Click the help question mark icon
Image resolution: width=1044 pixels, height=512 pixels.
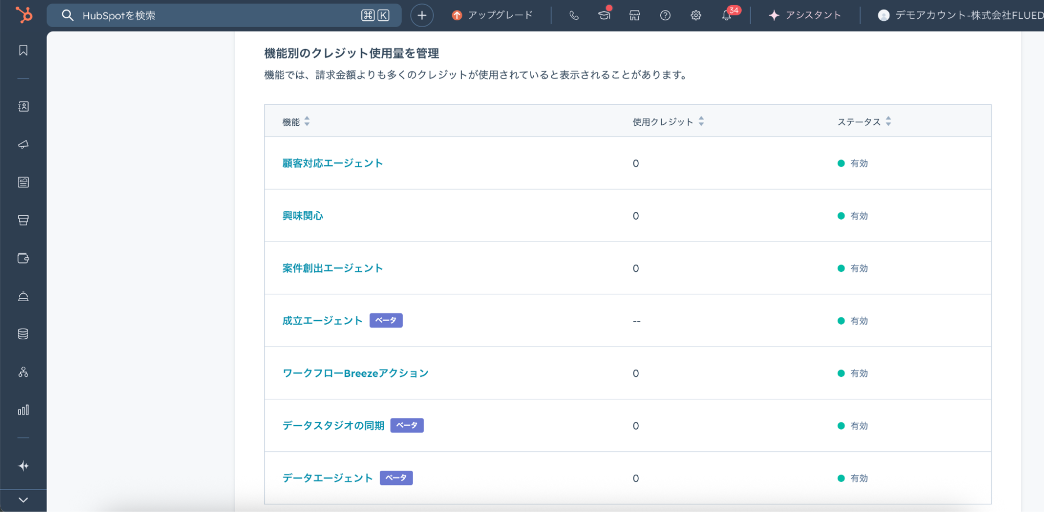point(665,16)
